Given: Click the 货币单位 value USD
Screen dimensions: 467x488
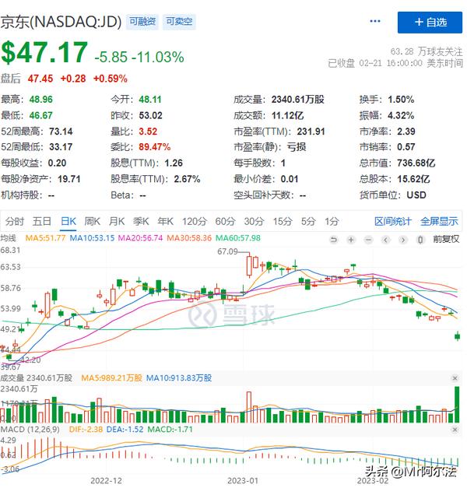Looking at the screenshot, I should [416, 195].
